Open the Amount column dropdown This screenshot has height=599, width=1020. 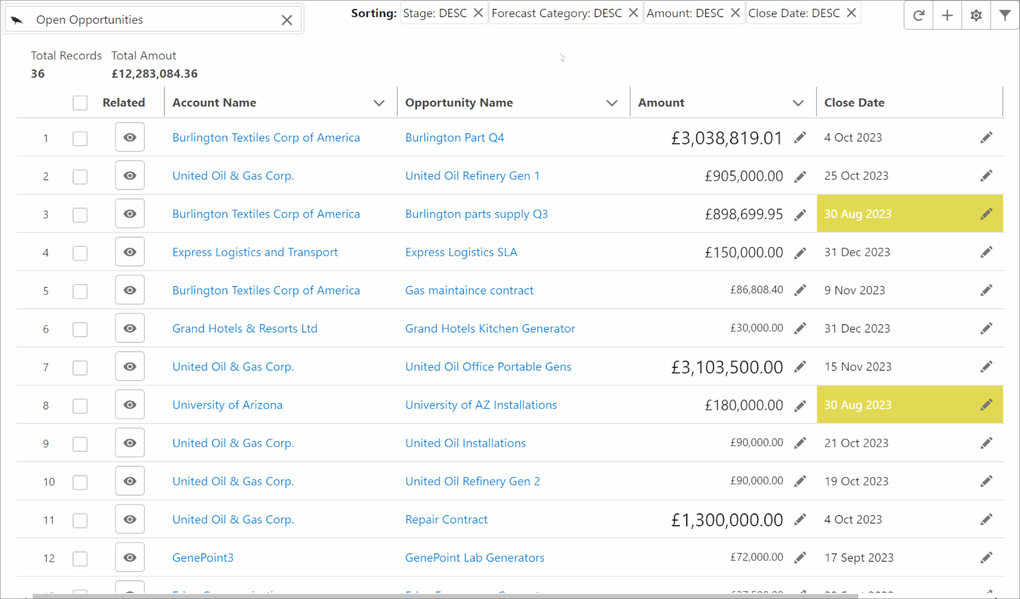[798, 103]
